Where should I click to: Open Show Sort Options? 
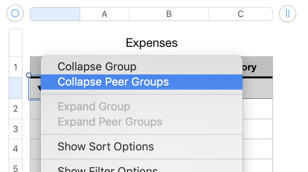(x=106, y=146)
